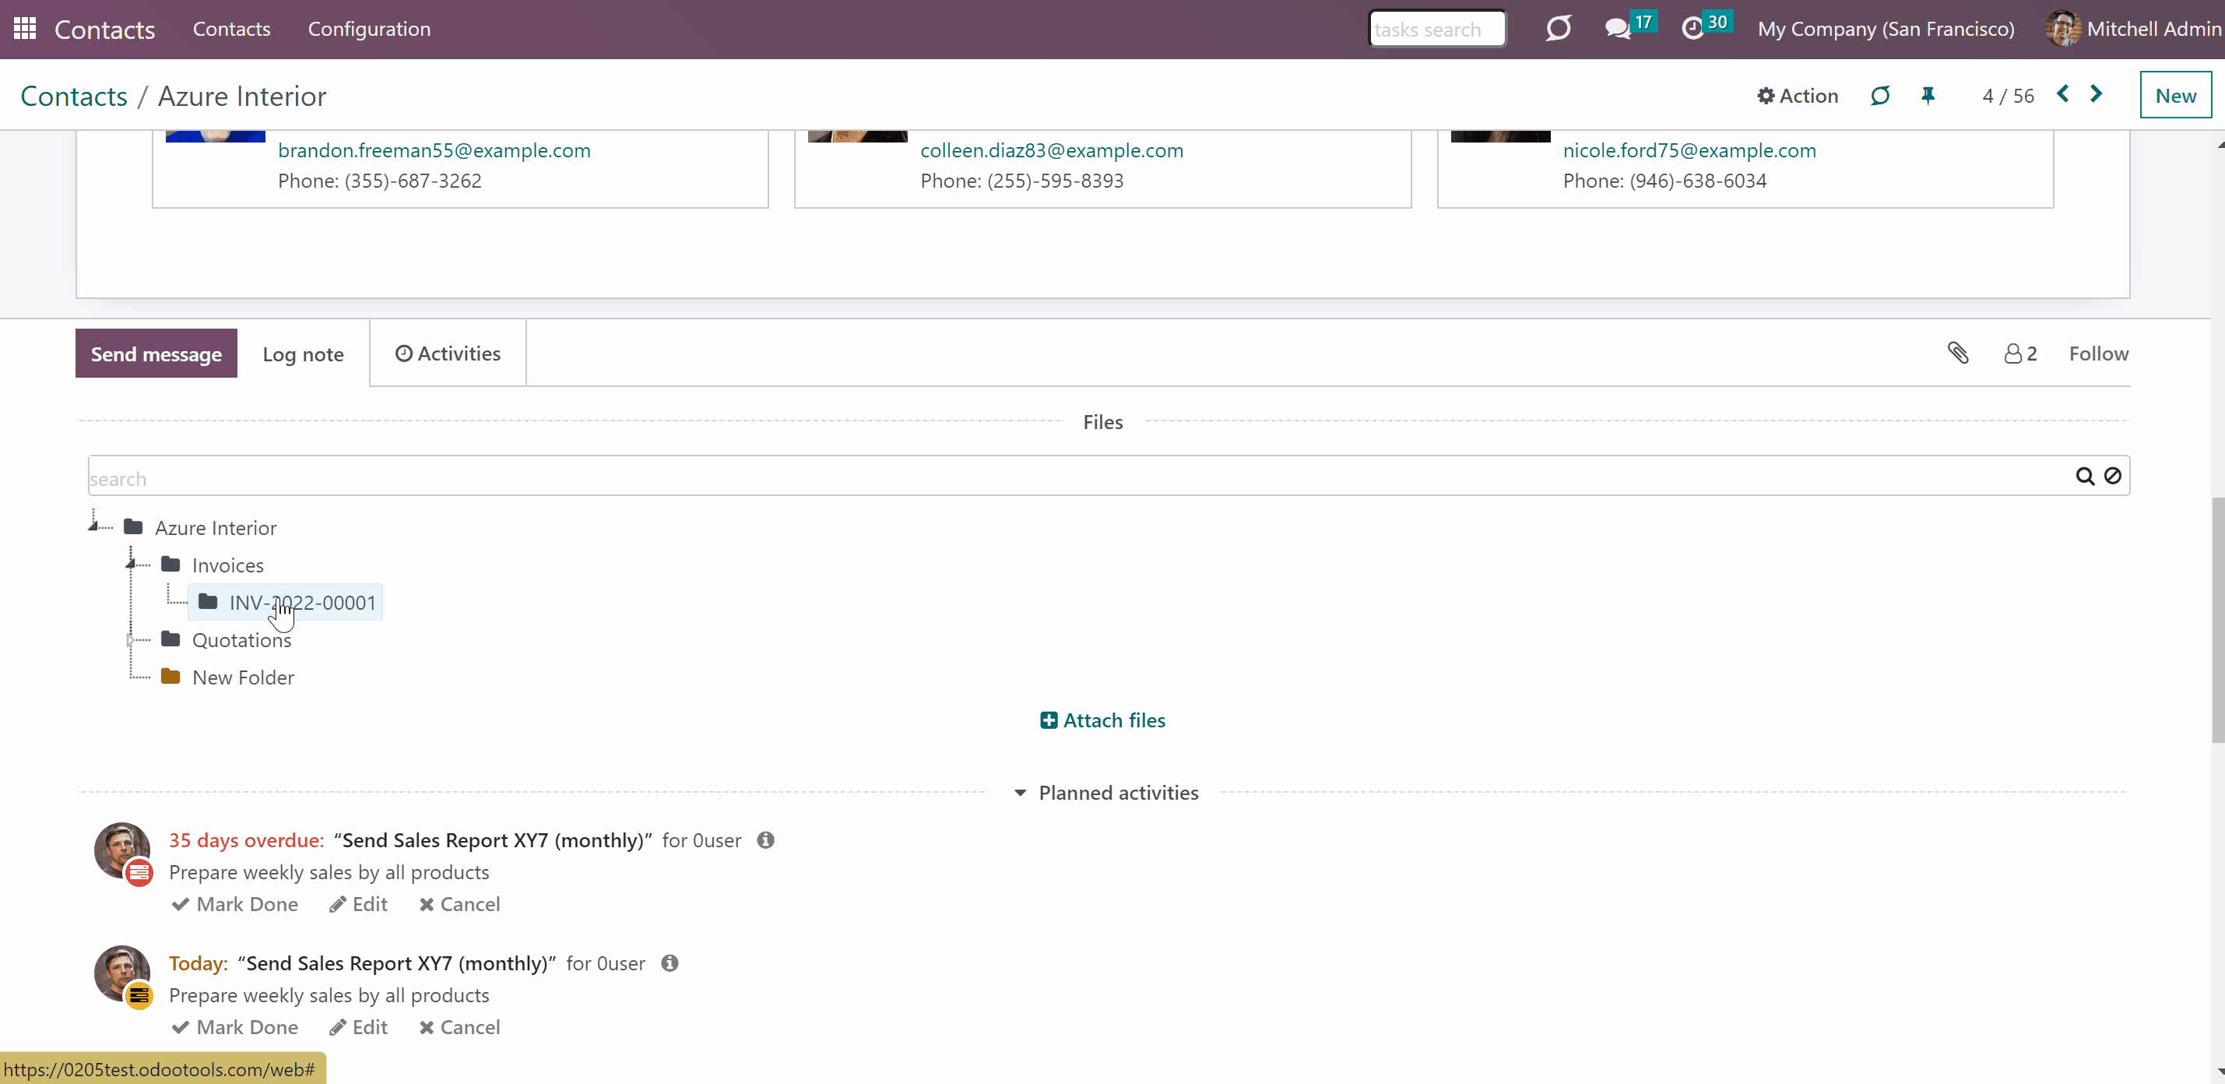Click the refresh icon in top navbar
Viewport: 2225px width, 1084px height.
point(1558,29)
